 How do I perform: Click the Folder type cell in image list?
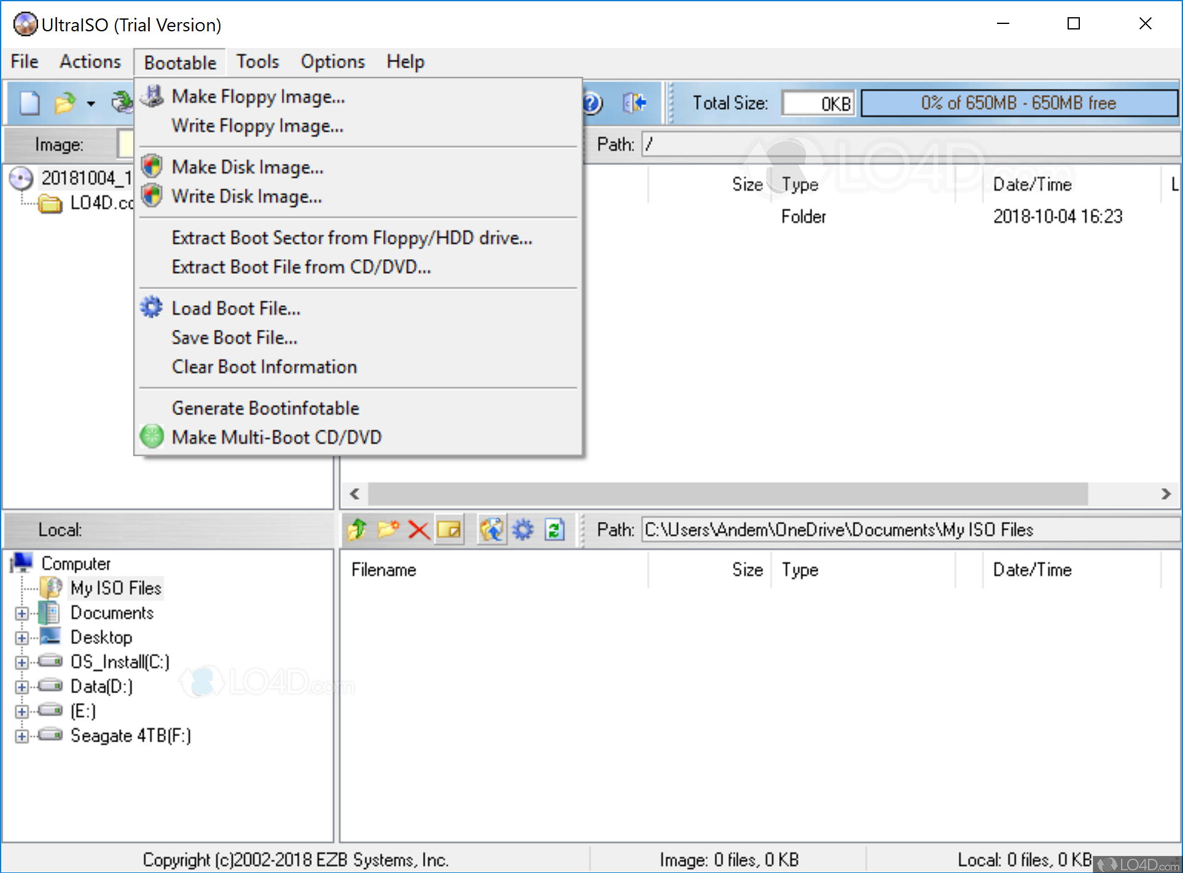(804, 216)
